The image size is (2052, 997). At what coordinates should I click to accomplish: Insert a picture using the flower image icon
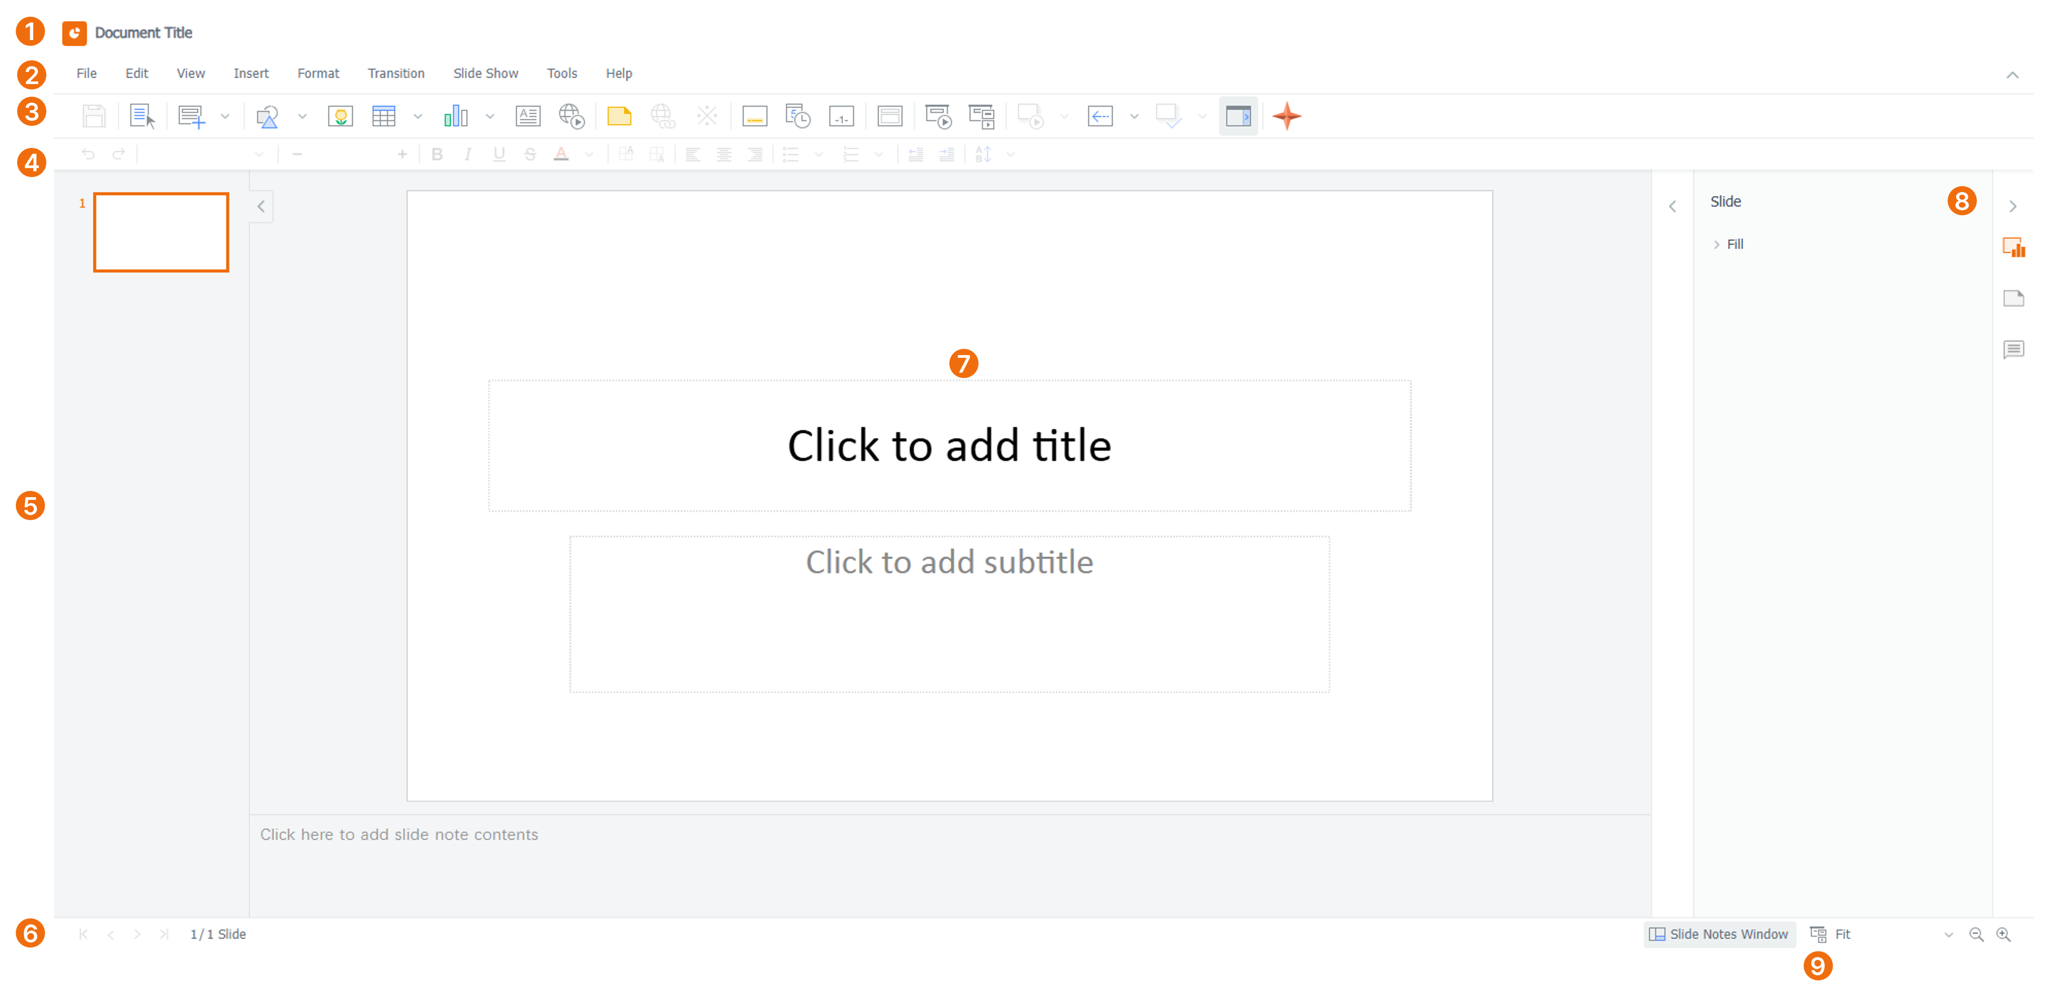coord(340,116)
